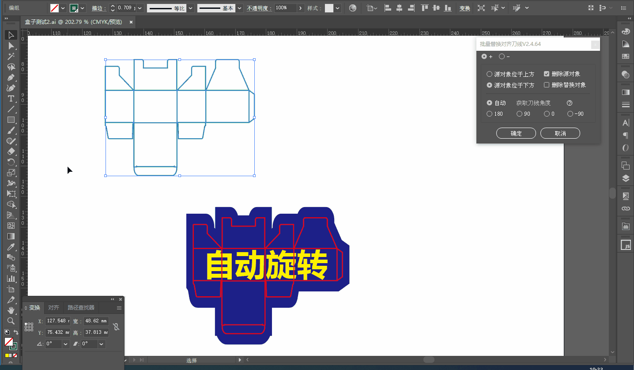The width and height of the screenshot is (634, 370).
Task: Enable the 删除替换对象 checkbox
Action: 547,85
